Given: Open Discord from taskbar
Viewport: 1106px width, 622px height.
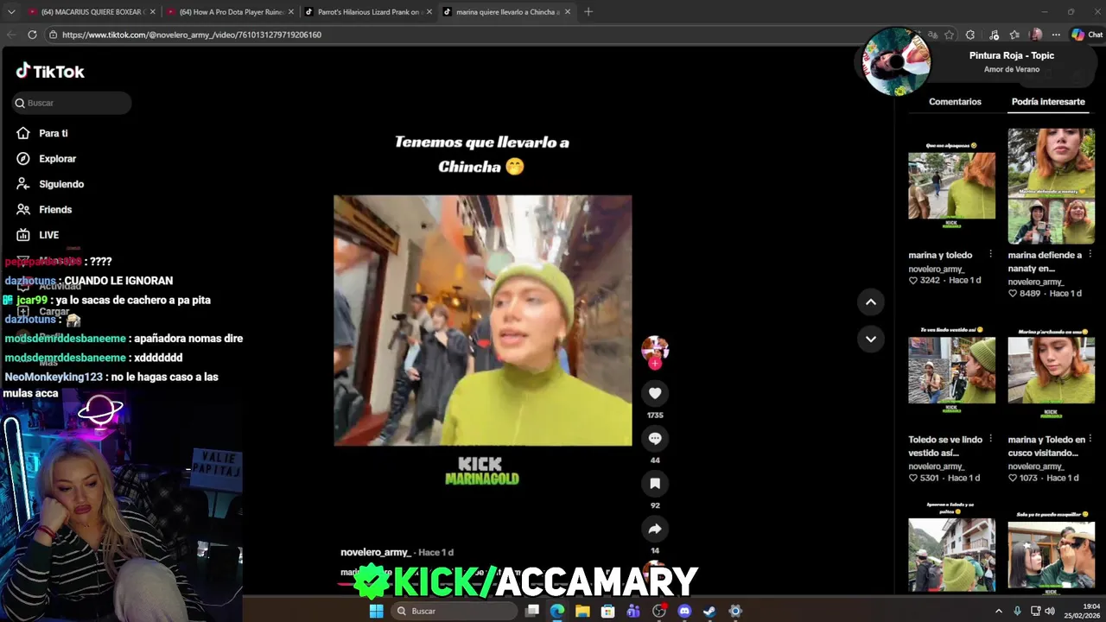Looking at the screenshot, I should pyautogui.click(x=684, y=611).
